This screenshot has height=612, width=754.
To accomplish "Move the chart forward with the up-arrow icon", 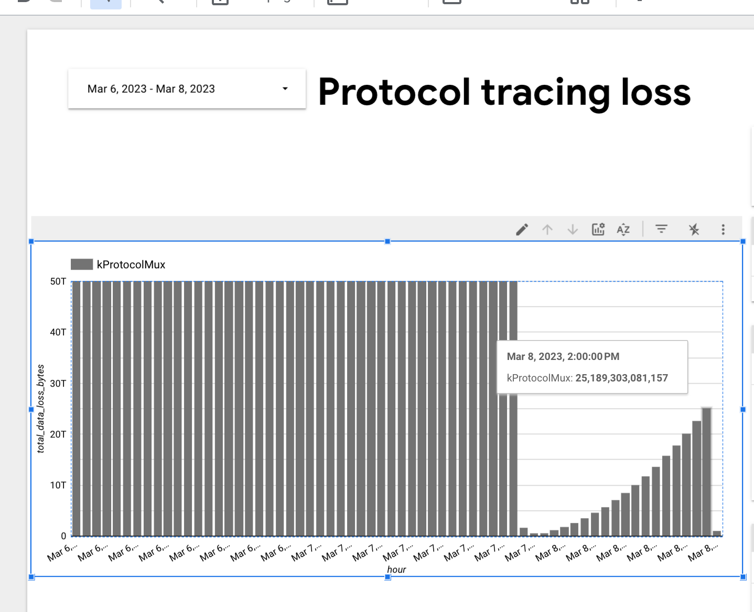I will 547,229.
